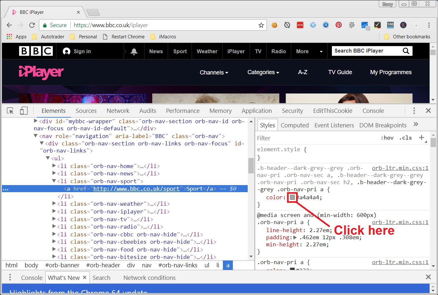438x295 pixels.
Task: Open My Programmes link
Action: [391, 72]
